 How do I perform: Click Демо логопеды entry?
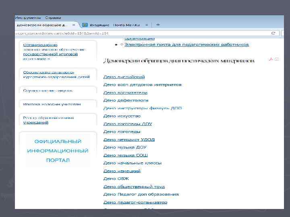pyautogui.click(x=122, y=132)
